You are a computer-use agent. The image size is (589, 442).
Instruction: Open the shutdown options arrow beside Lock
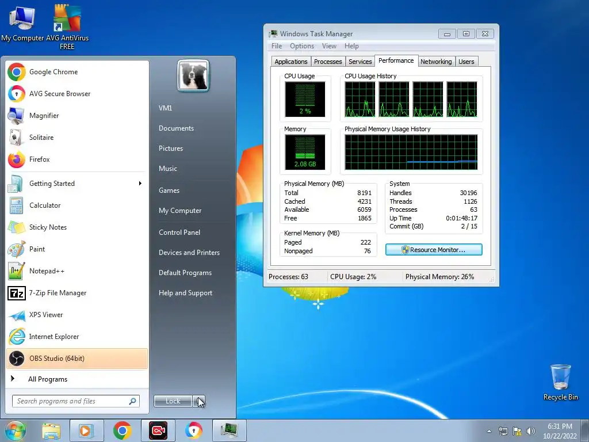coord(199,401)
